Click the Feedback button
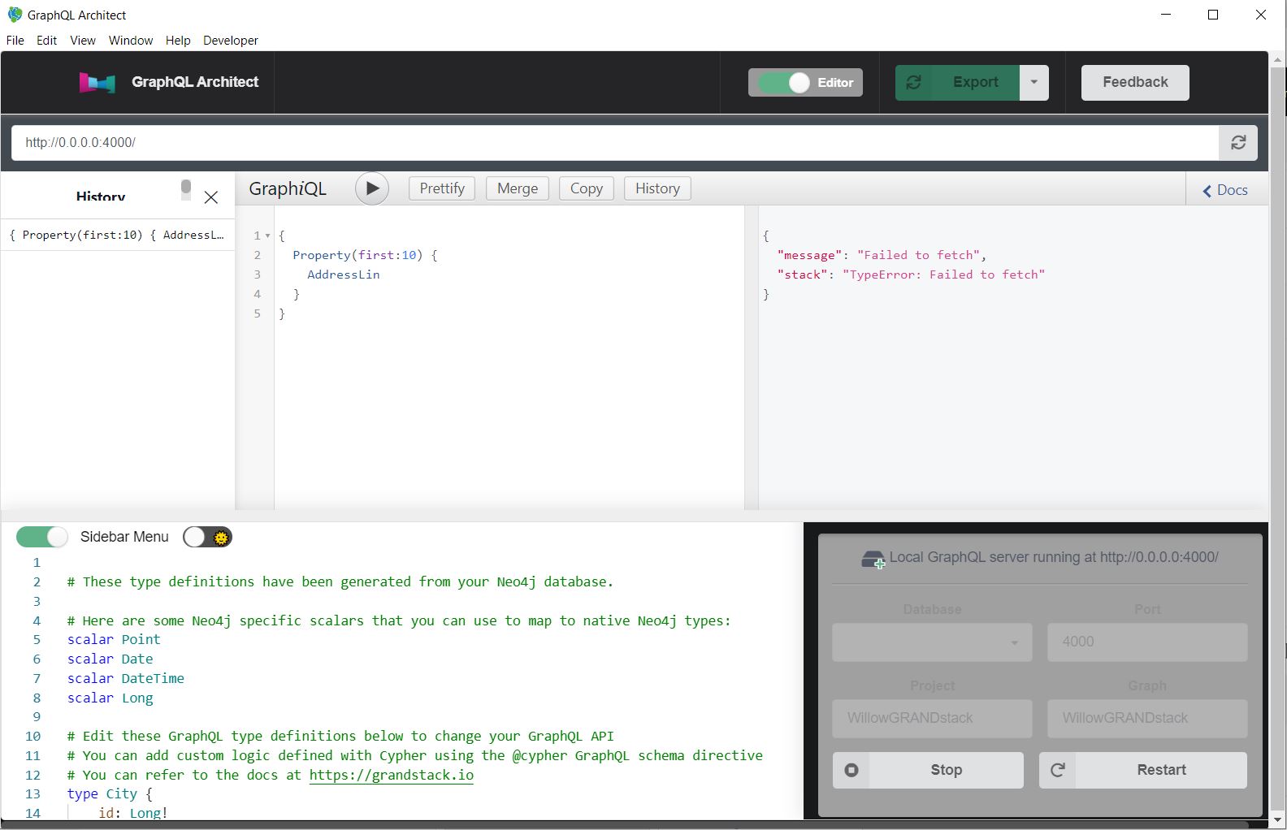 tap(1135, 83)
